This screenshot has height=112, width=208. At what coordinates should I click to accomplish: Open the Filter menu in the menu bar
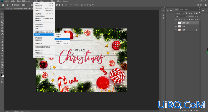[42, 1]
